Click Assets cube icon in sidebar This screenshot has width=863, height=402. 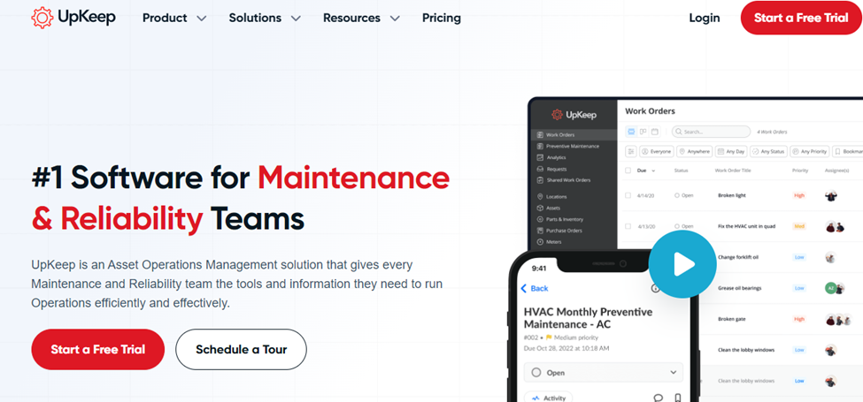tap(540, 209)
